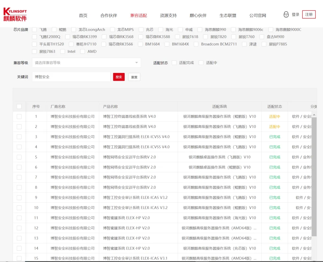Screen dimensions: 323x262
Task: Check the 适配中 status checkbox
Action: (x=201, y=63)
